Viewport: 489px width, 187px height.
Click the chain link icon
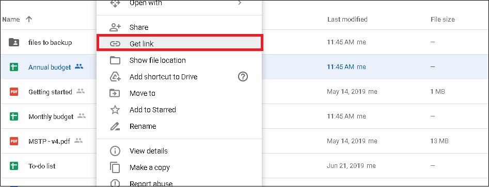pos(115,44)
